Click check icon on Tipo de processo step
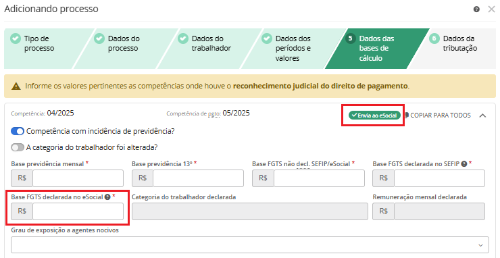Image resolution: width=500 pixels, height=258 pixels. (x=15, y=38)
